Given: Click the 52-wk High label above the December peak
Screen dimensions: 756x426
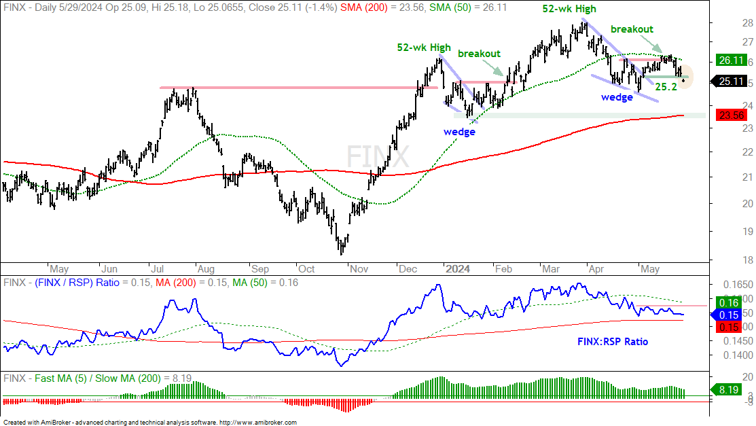Looking at the screenshot, I should [x=424, y=48].
